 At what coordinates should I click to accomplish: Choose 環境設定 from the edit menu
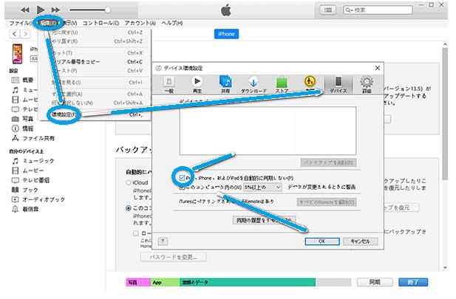coord(65,115)
